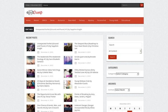Open 25 Days book cover thumbnail

31,85
